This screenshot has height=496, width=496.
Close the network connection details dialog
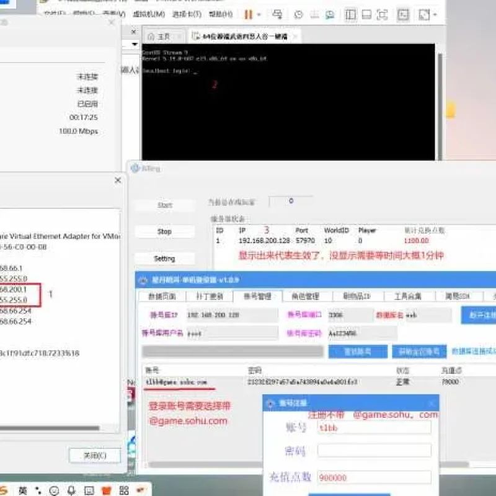(x=118, y=180)
